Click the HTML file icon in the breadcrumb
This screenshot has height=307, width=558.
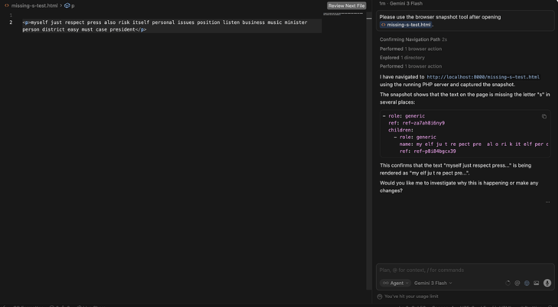pos(7,6)
